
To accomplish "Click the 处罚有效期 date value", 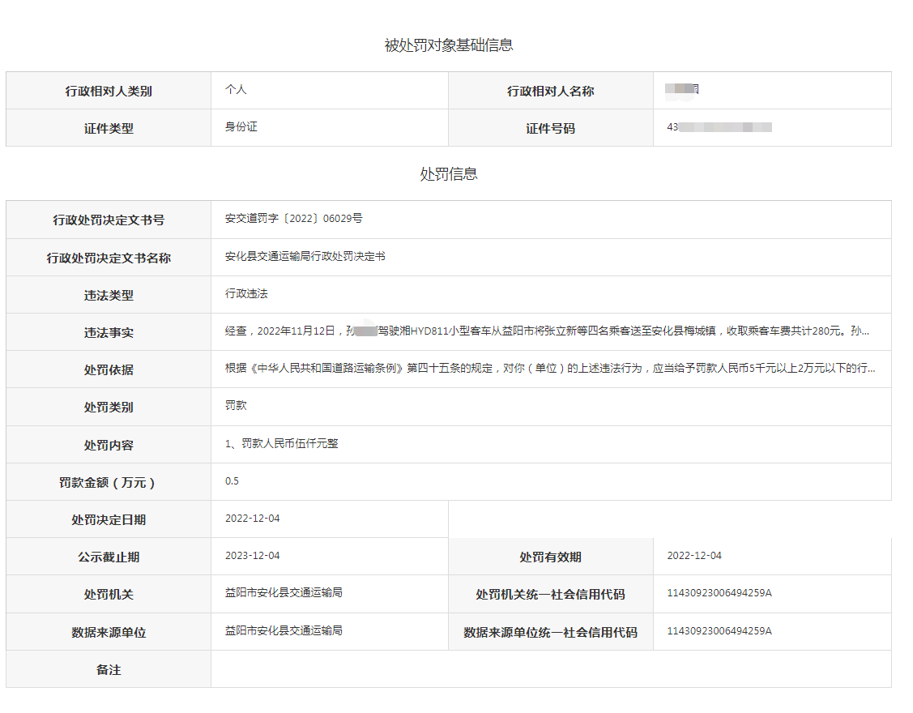I will click(694, 555).
